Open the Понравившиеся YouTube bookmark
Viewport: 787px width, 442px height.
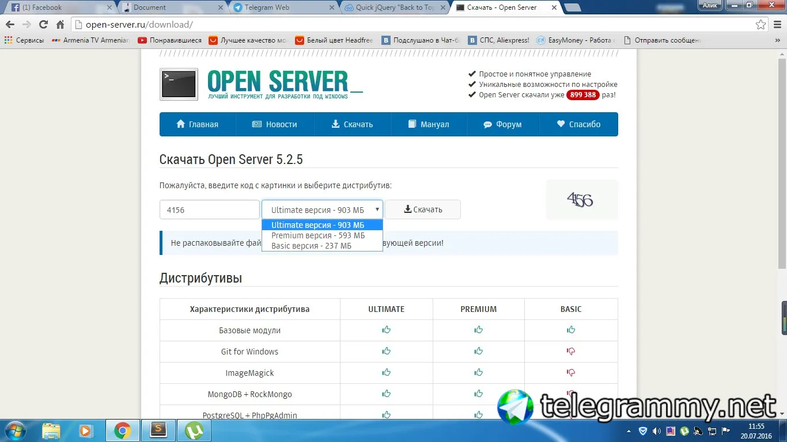pyautogui.click(x=170, y=40)
